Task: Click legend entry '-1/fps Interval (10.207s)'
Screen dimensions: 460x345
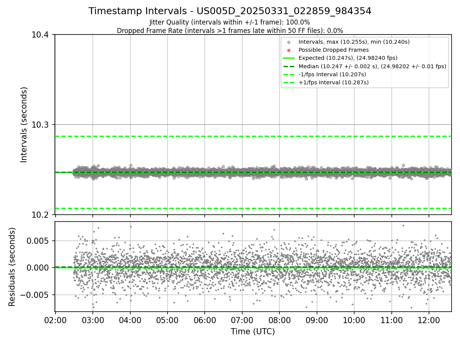Action: [x=332, y=74]
